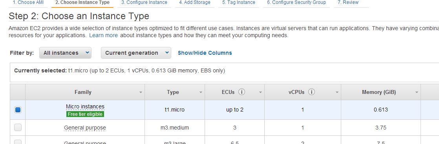Open the Type column sort arrow
The width and height of the screenshot is (439, 144).
click(x=201, y=92)
